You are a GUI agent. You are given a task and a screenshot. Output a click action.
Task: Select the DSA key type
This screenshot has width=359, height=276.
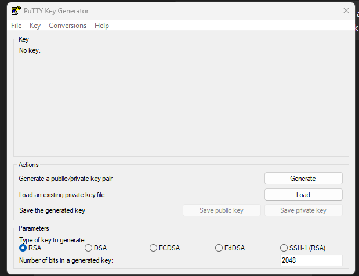click(x=96, y=248)
